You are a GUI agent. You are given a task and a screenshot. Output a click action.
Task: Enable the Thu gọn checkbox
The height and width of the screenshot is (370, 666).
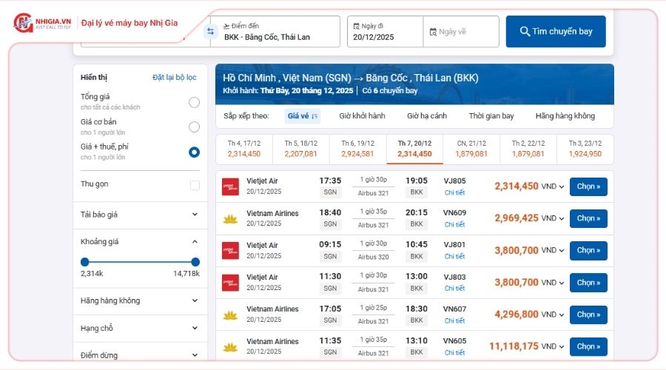click(x=195, y=185)
